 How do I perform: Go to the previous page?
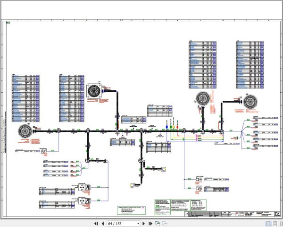(103, 224)
